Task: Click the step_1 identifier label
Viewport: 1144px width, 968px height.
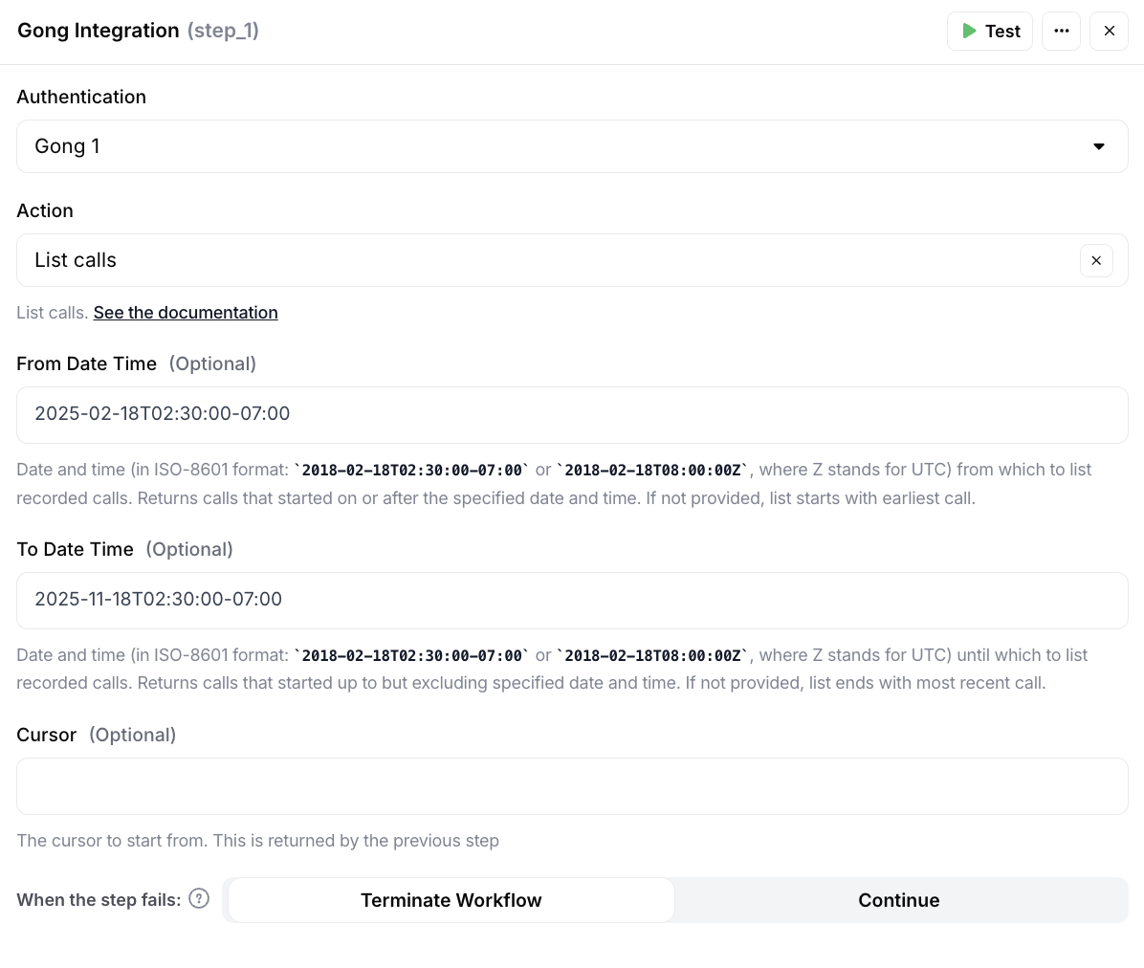Action: [x=223, y=31]
